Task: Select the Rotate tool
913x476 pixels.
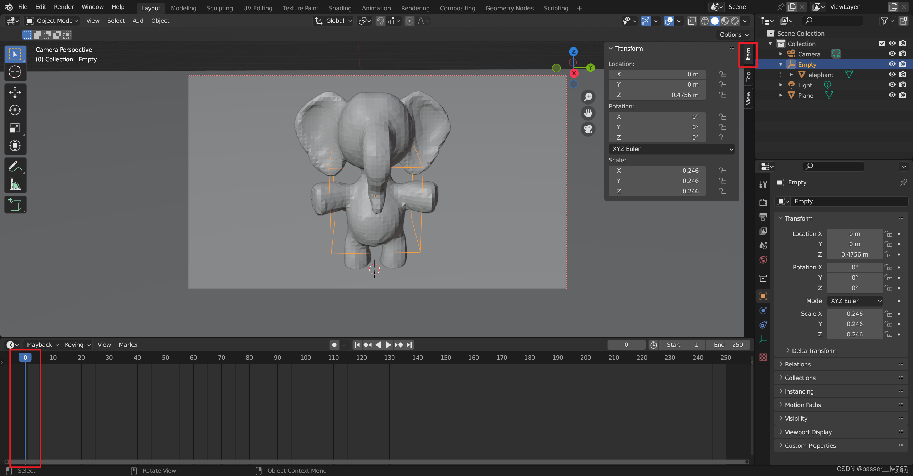Action: 15,110
